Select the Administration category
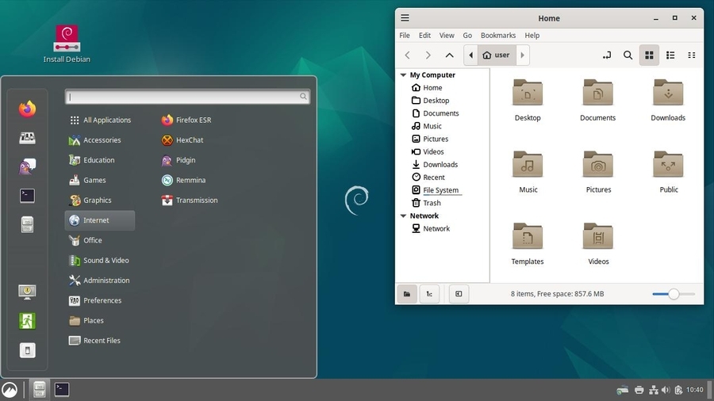The height and width of the screenshot is (401, 714). pyautogui.click(x=100, y=280)
